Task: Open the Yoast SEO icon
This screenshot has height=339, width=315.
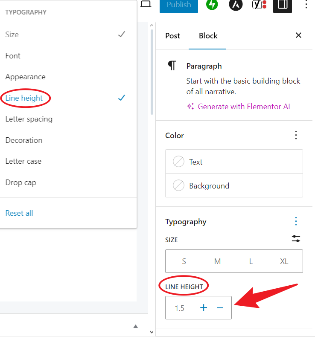Action: 259,5
